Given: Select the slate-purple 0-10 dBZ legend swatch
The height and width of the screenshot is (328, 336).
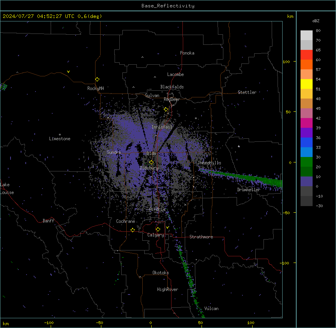Looking at the screenshot, I should pyautogui.click(x=306, y=182).
